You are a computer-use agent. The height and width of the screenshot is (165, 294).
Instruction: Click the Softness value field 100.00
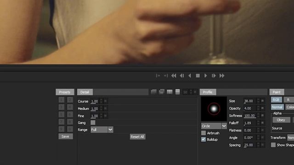250,115
